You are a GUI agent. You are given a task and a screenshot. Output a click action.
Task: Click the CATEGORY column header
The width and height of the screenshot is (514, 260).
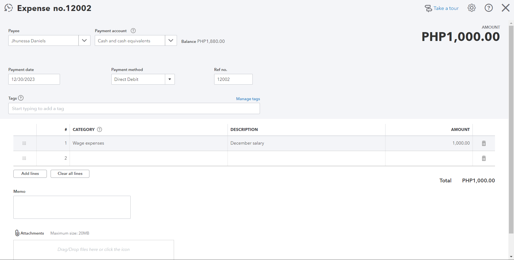(x=84, y=129)
